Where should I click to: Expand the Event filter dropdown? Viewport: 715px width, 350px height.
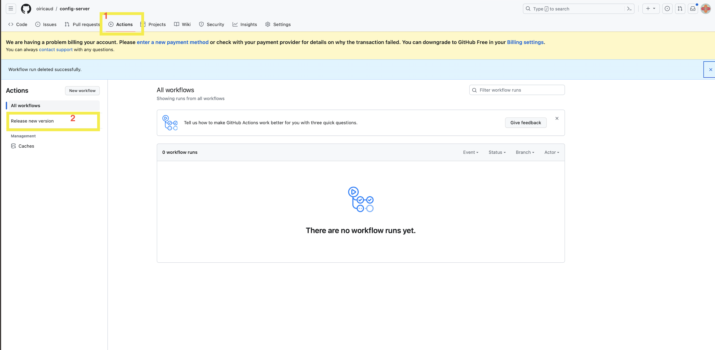(x=470, y=152)
